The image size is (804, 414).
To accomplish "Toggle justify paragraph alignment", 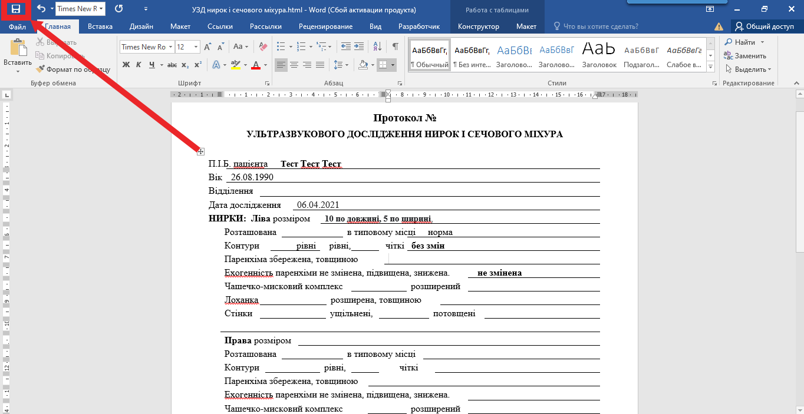I will pos(320,65).
